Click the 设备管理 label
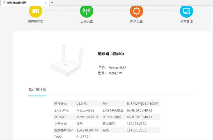 pyautogui.click(x=186, y=21)
